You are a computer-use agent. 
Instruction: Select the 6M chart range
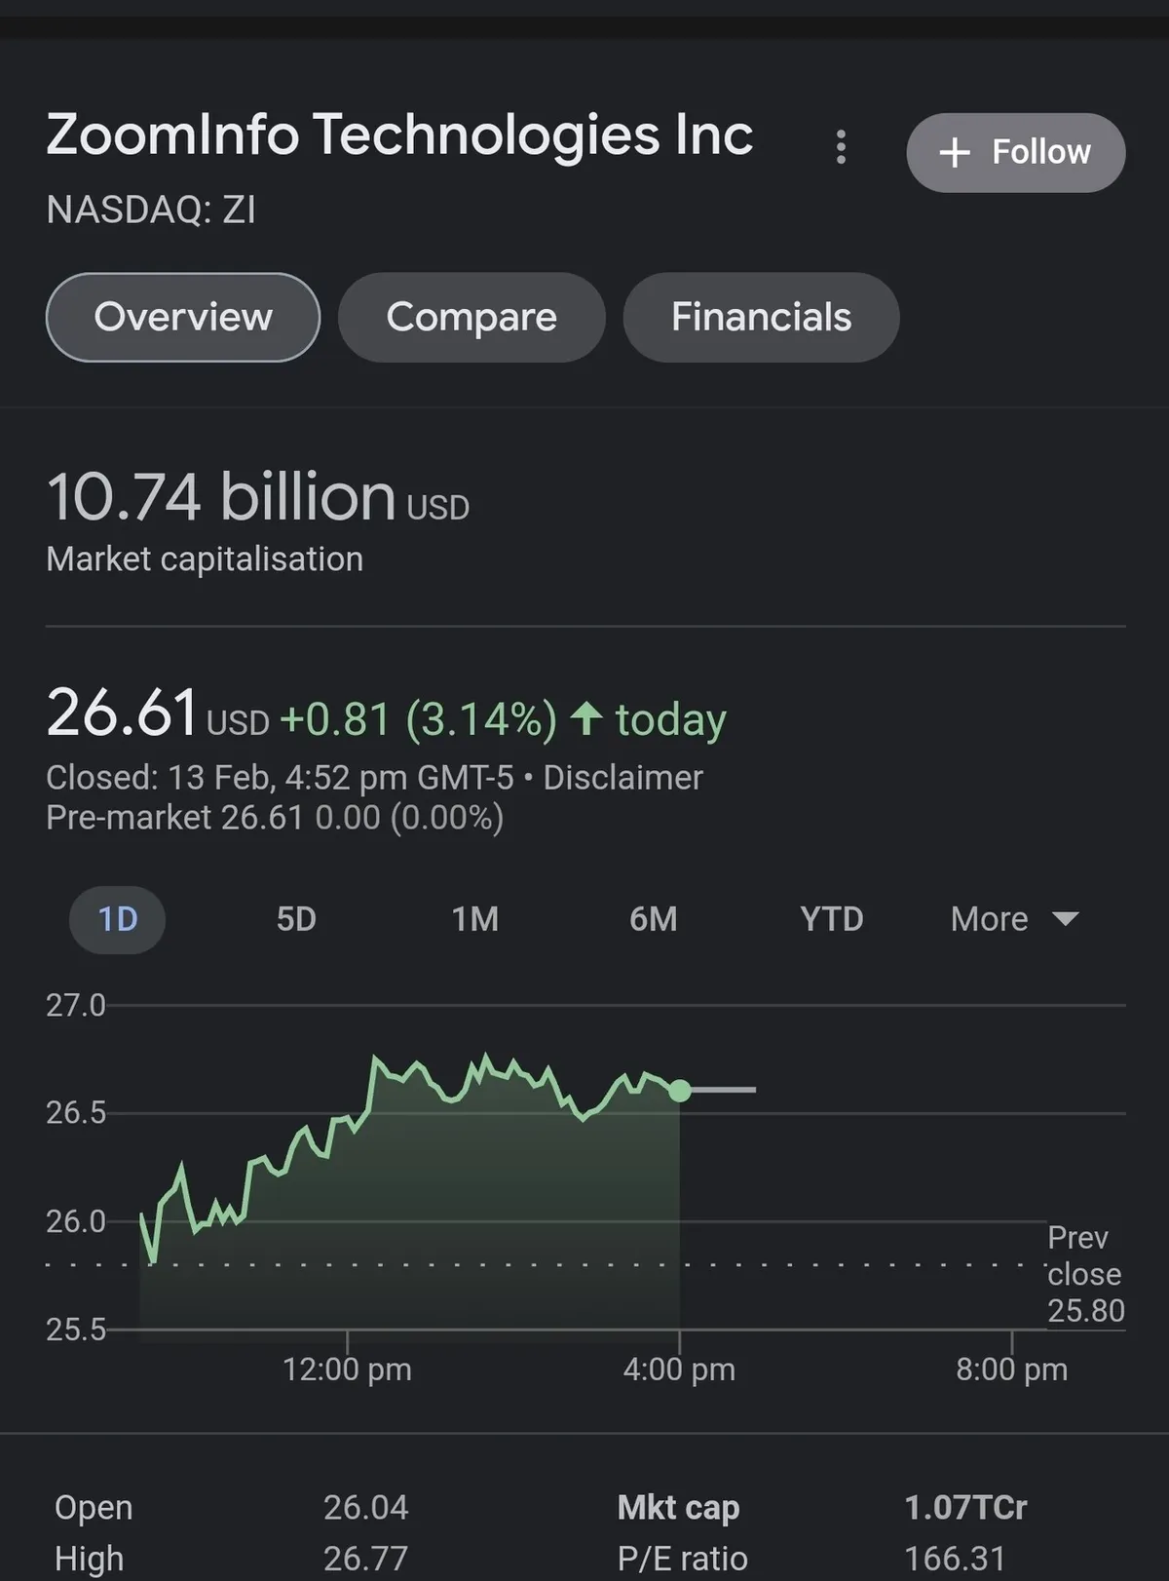653,919
